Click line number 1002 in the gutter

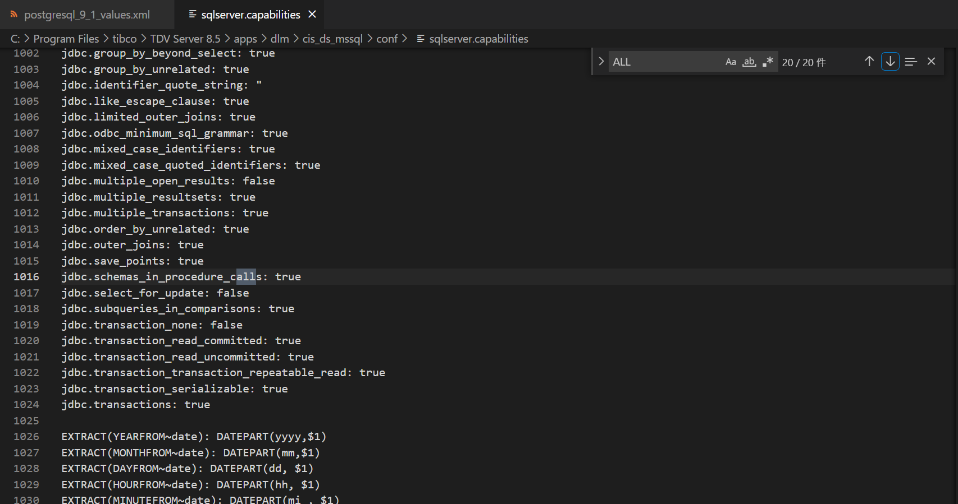pos(26,53)
